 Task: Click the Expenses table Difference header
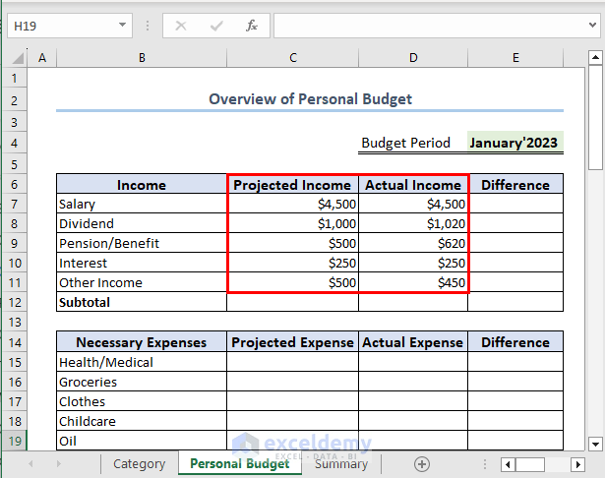point(515,342)
